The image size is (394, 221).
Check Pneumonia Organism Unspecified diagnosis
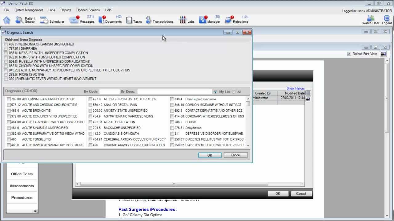(6, 45)
